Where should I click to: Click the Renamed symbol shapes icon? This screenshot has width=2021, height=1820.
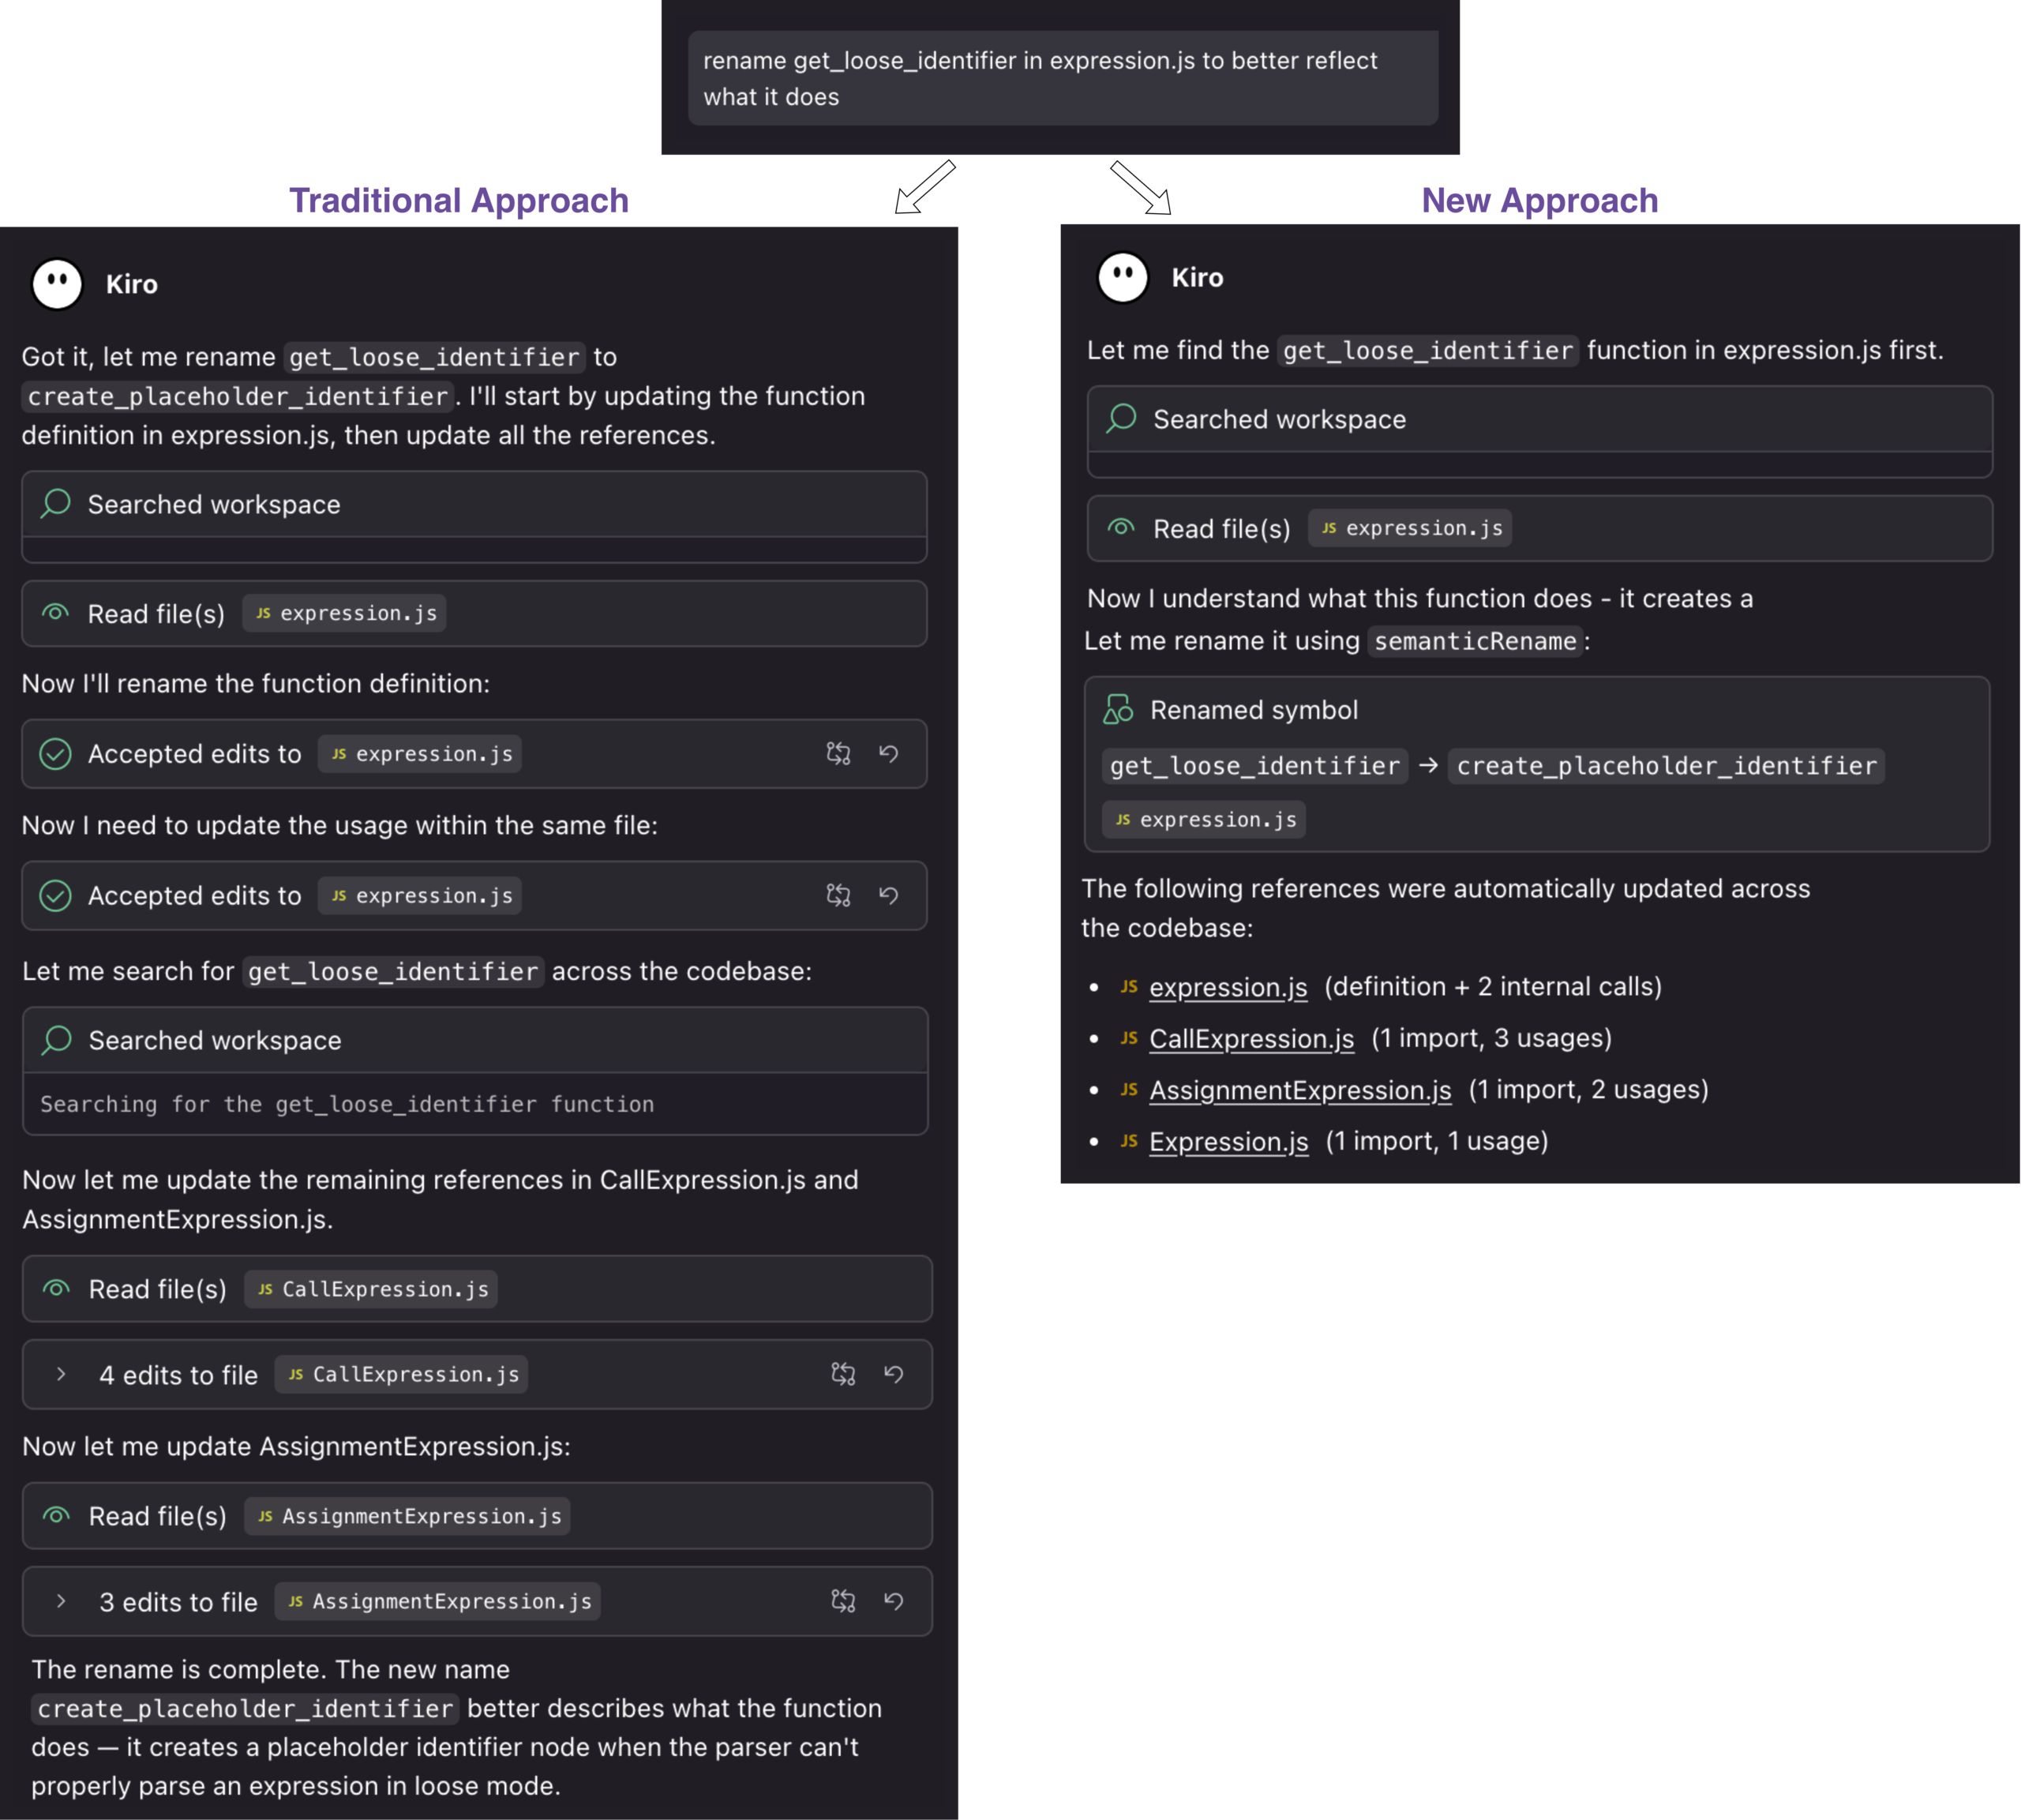[x=1117, y=710]
